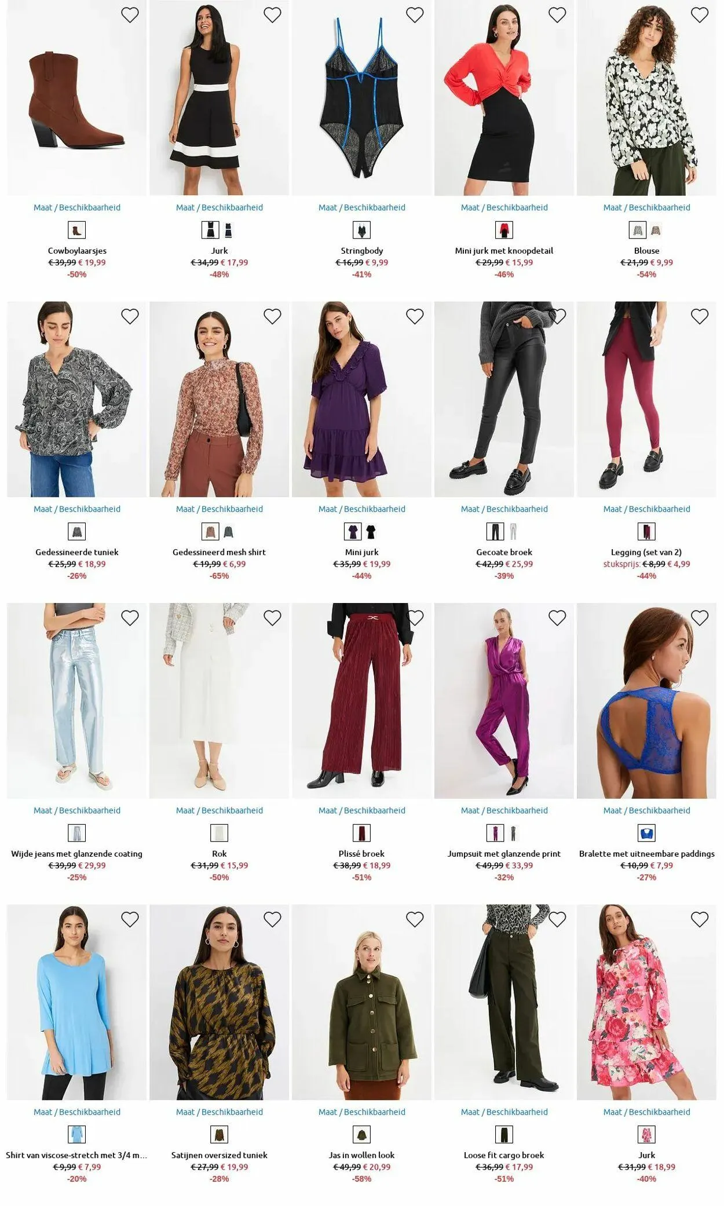The height and width of the screenshot is (1206, 724).
Task: Select grey swatch for Gedessineerd mesh shirt
Action: 228,532
